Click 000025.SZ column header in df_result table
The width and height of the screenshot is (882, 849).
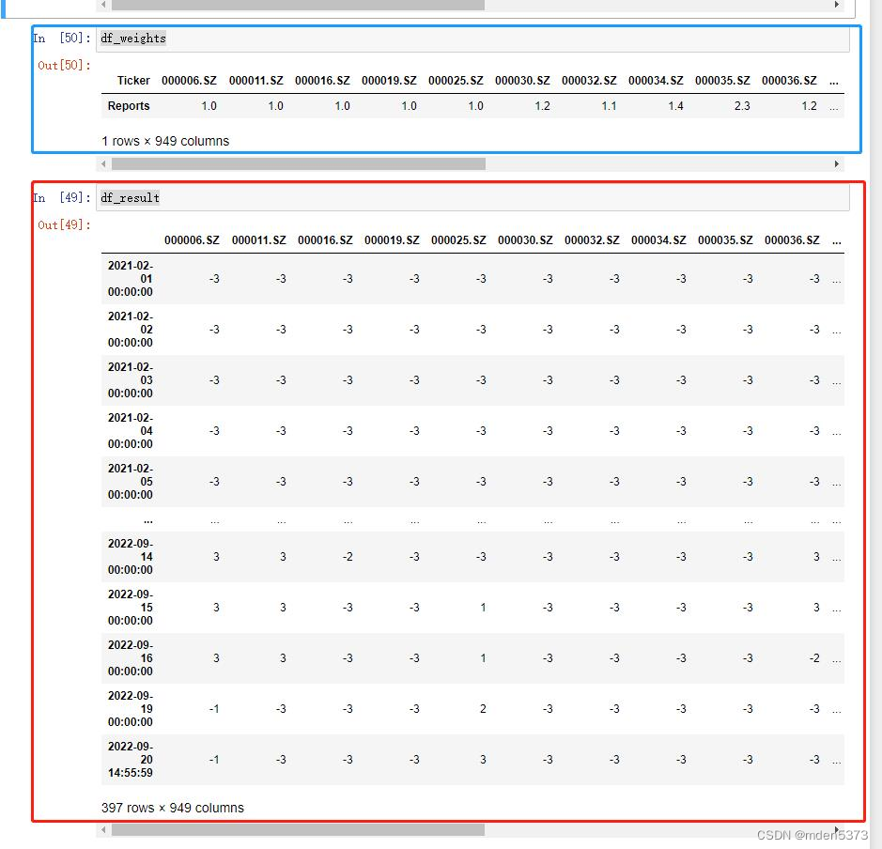(x=458, y=240)
